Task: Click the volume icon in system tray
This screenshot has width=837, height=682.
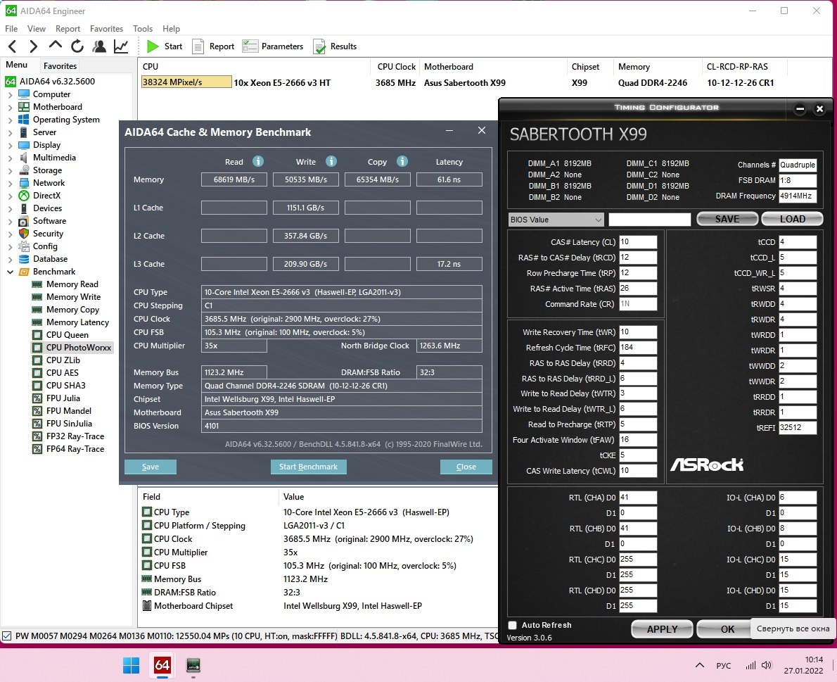Action: click(x=767, y=665)
